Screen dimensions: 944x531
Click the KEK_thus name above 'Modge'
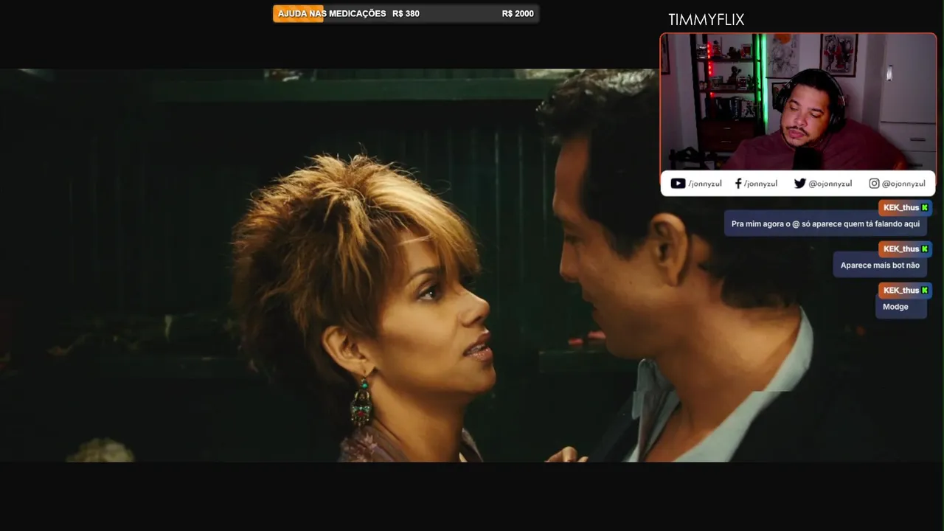tap(901, 291)
